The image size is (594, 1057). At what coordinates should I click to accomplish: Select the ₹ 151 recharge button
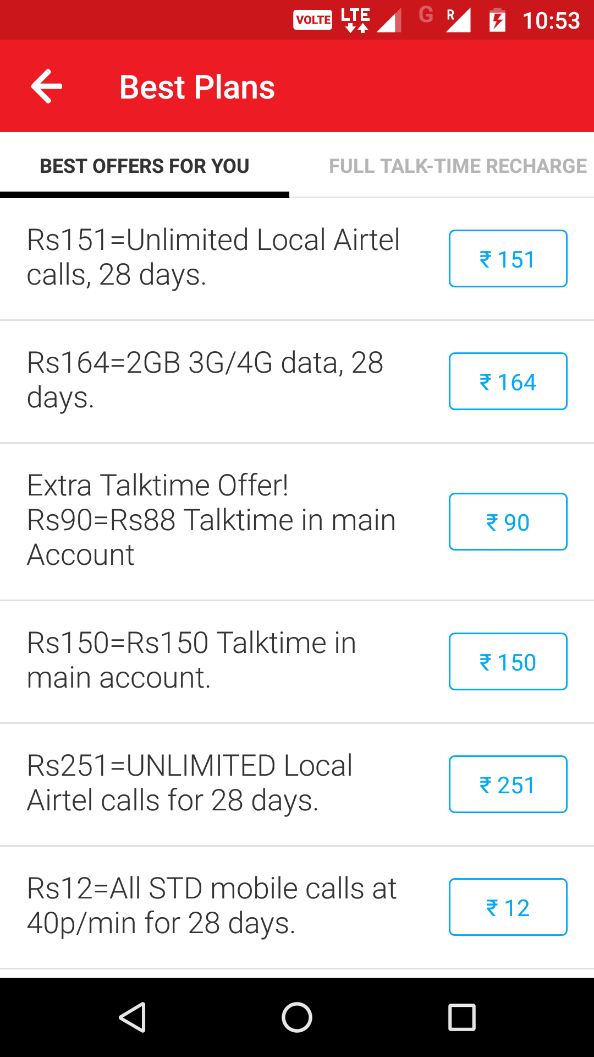tap(508, 259)
